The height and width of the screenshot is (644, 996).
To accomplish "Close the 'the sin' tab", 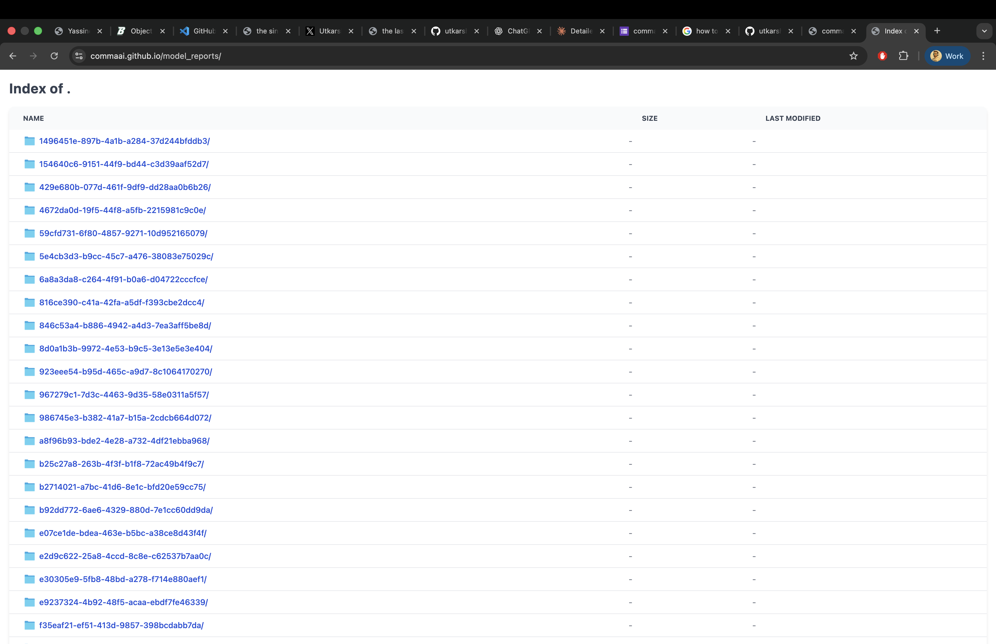I will 288,31.
